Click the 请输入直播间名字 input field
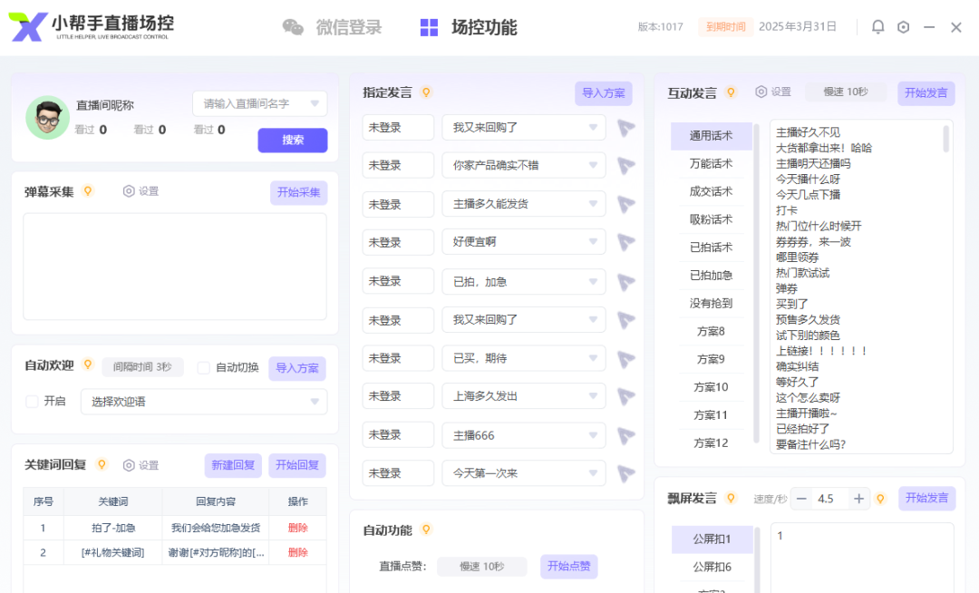979x593 pixels. click(x=254, y=103)
